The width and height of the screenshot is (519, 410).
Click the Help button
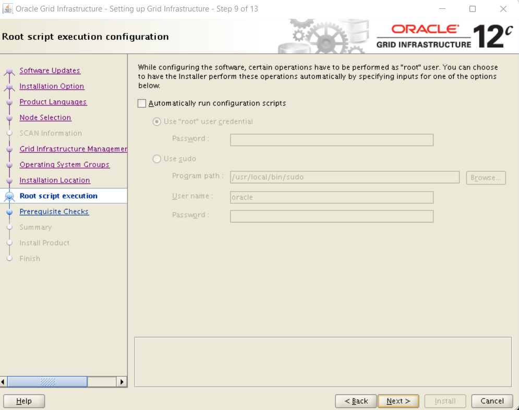click(x=24, y=401)
